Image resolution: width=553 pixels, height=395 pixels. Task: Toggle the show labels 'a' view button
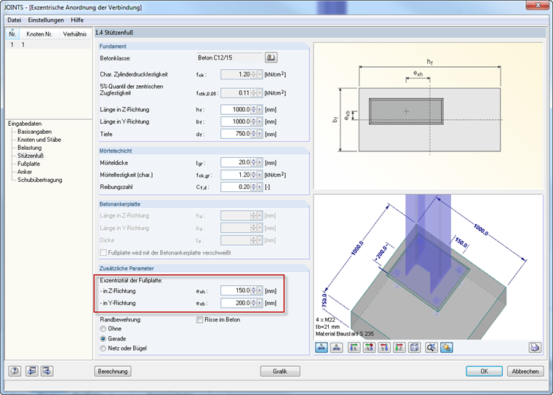[x=336, y=348]
